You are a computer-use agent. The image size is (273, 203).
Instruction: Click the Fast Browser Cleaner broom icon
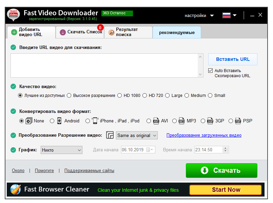[x=16, y=189]
